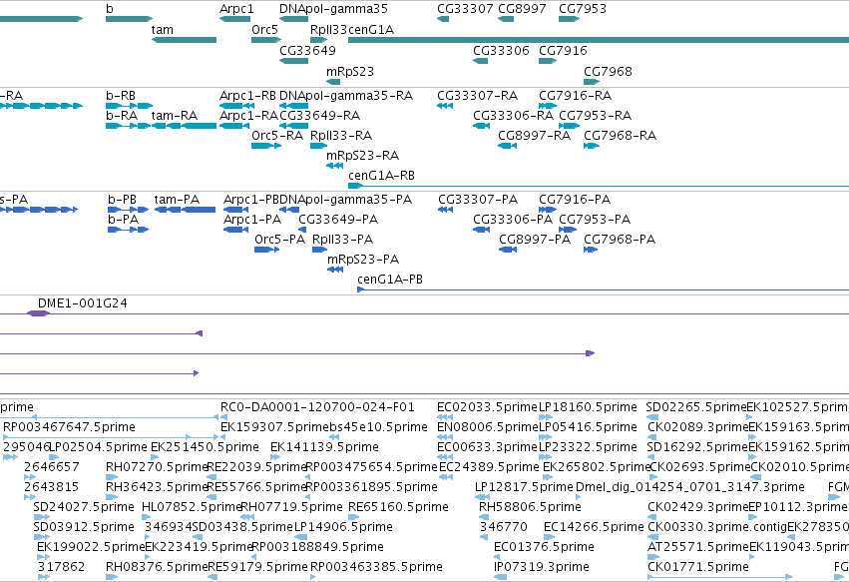Click the CG7916 gene label
This screenshot has height=582, width=849.
(x=563, y=50)
